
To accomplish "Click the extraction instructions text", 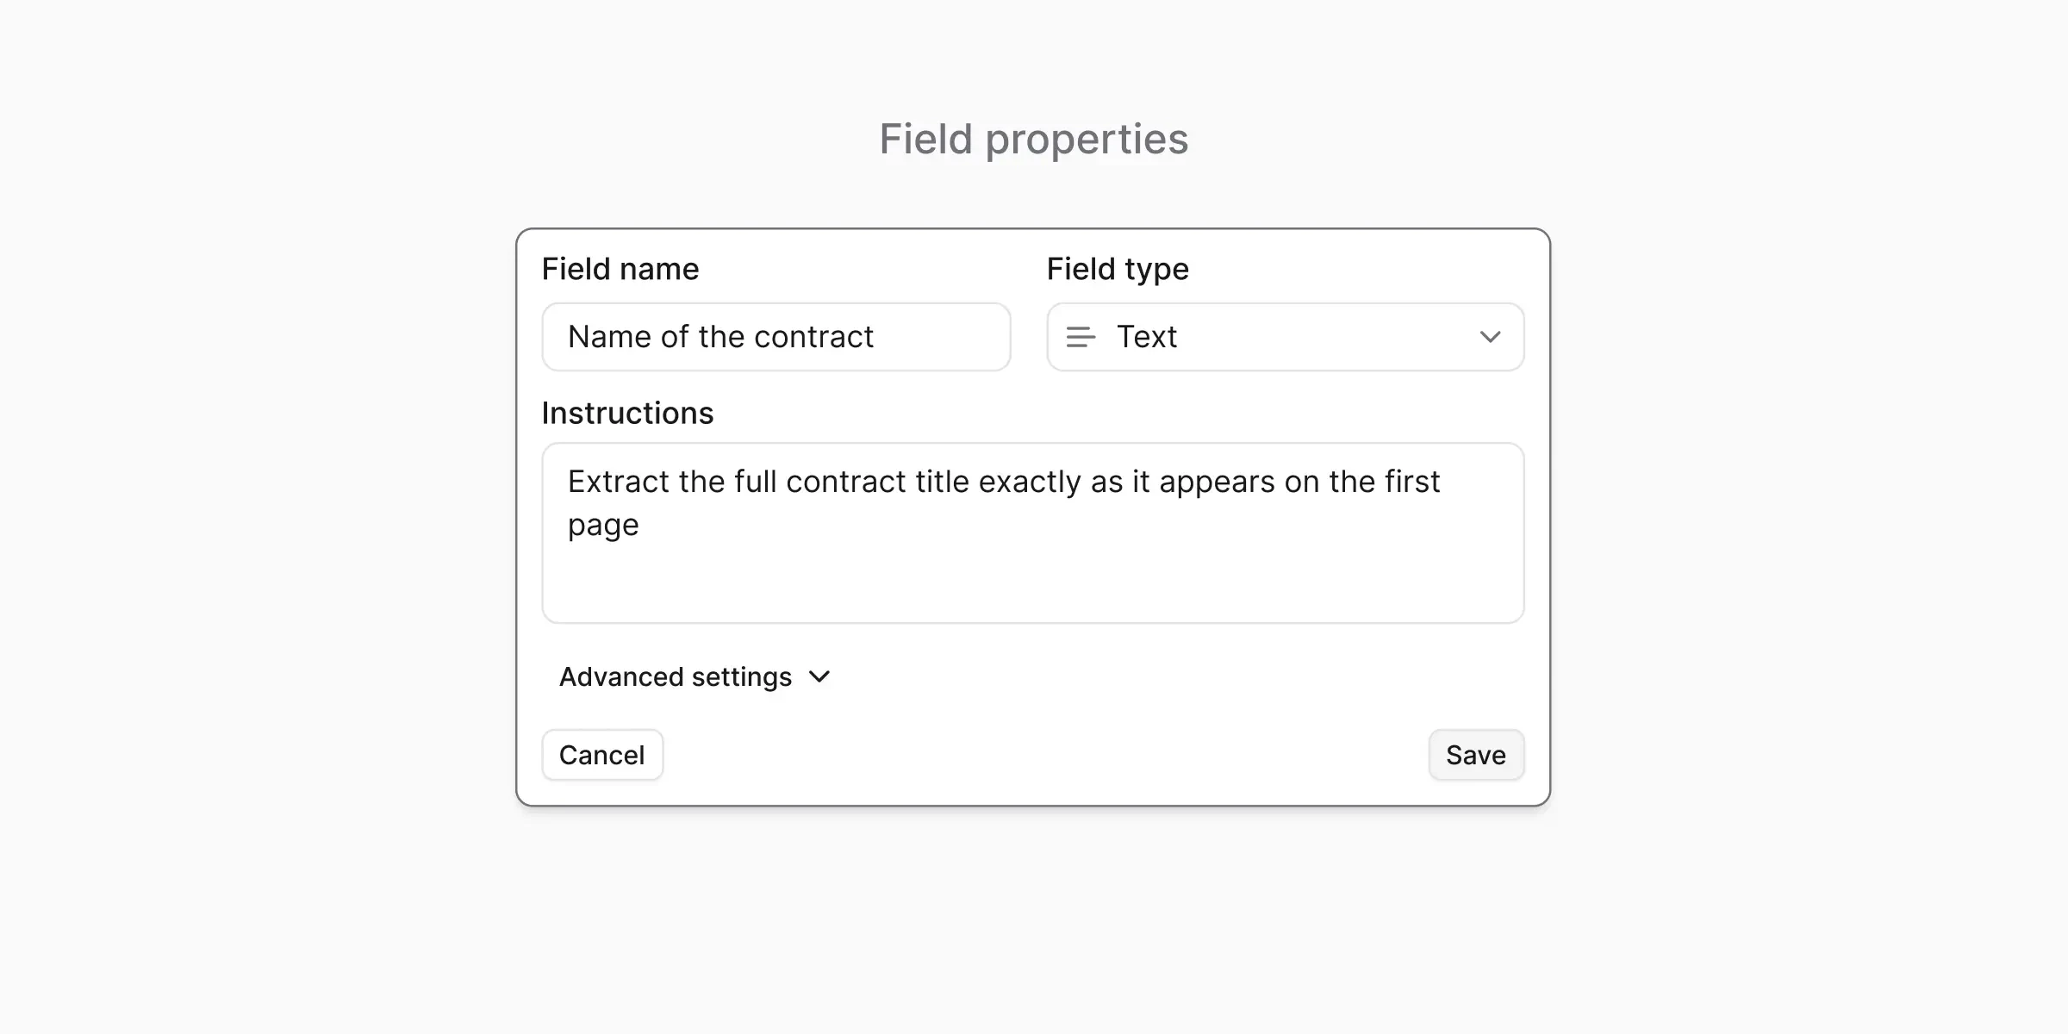I will [1002, 481].
